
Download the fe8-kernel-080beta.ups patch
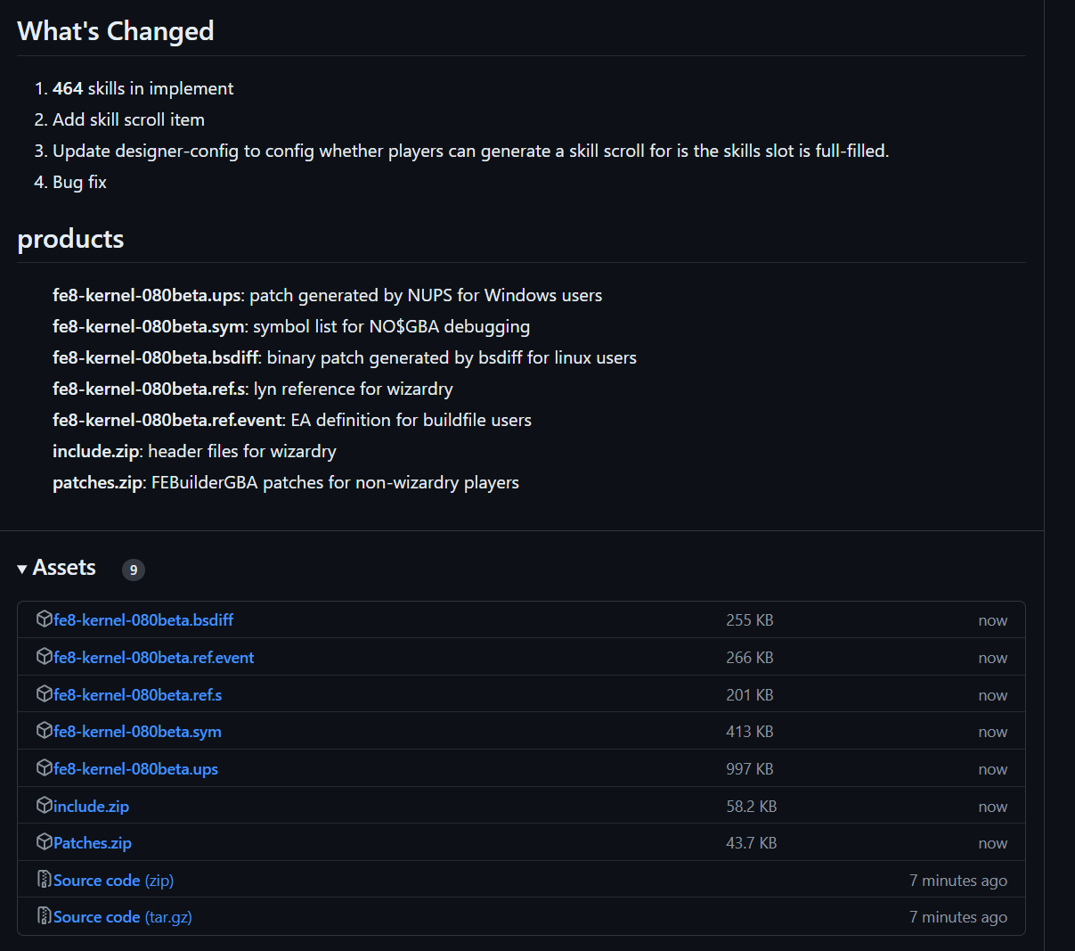[x=135, y=769]
